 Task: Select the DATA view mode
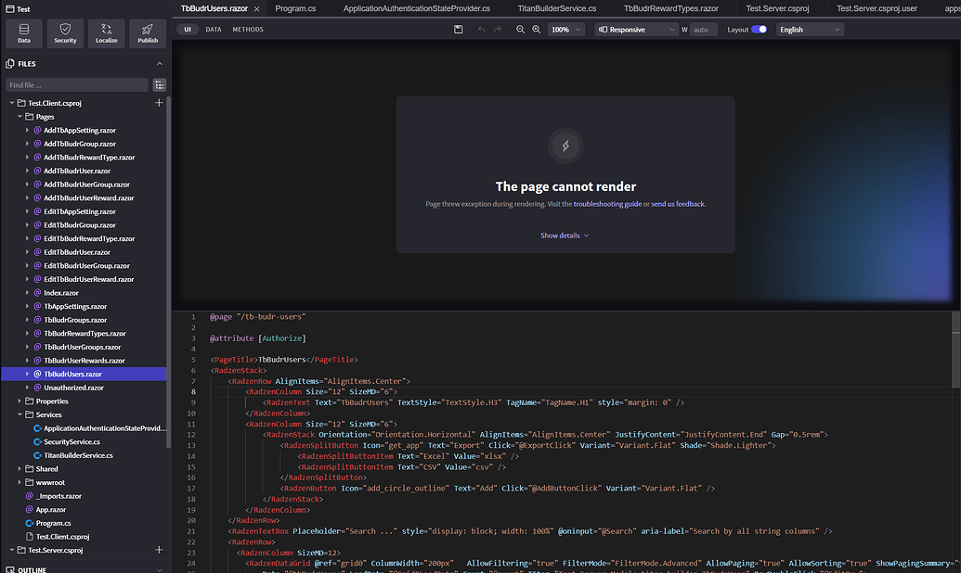tap(214, 30)
